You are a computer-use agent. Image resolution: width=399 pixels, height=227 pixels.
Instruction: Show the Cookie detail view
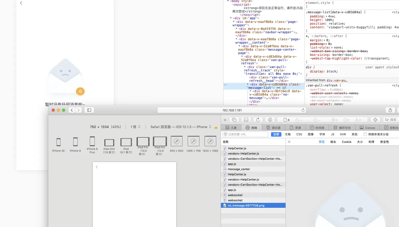tap(347, 142)
